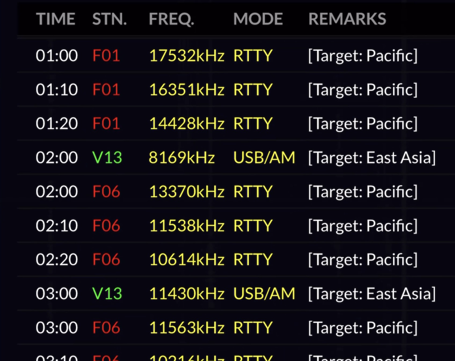Image resolution: width=455 pixels, height=361 pixels.
Task: Click the 11563kHz frequency cell
Action: click(187, 327)
